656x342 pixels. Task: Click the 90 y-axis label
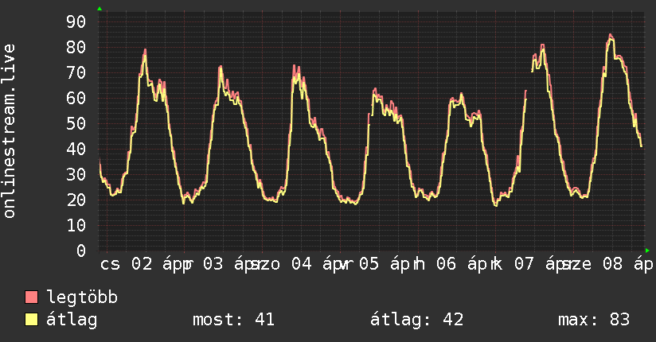76,21
